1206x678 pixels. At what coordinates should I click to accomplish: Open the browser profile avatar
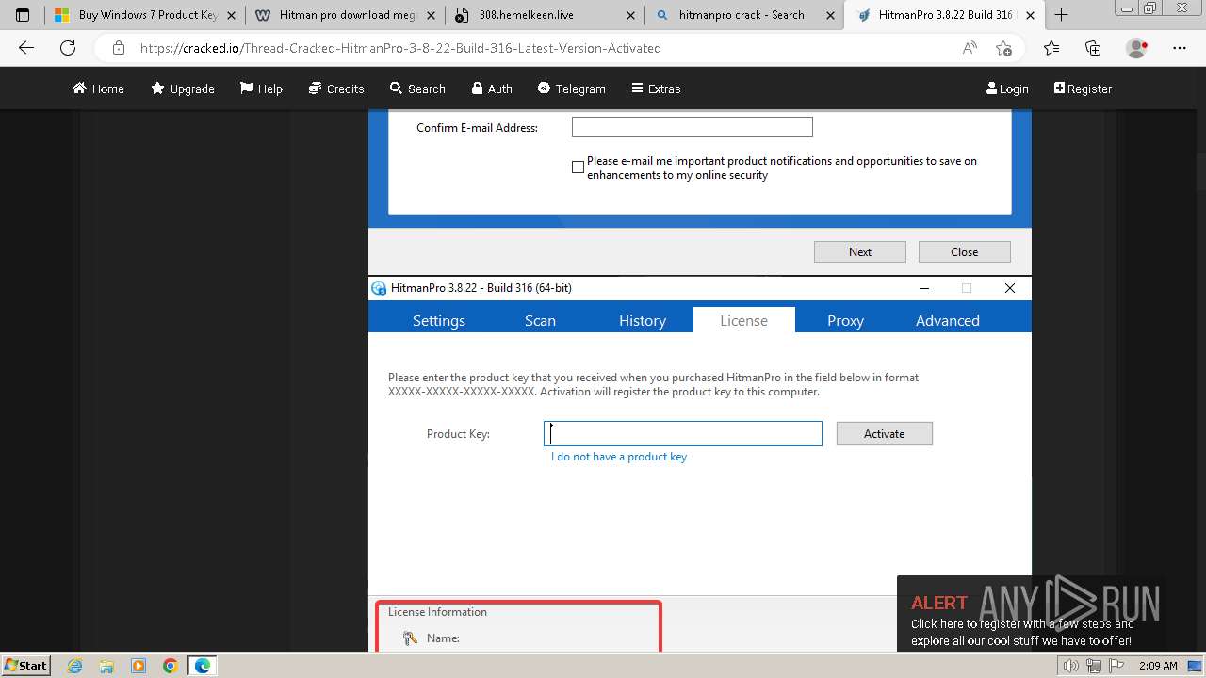point(1137,48)
